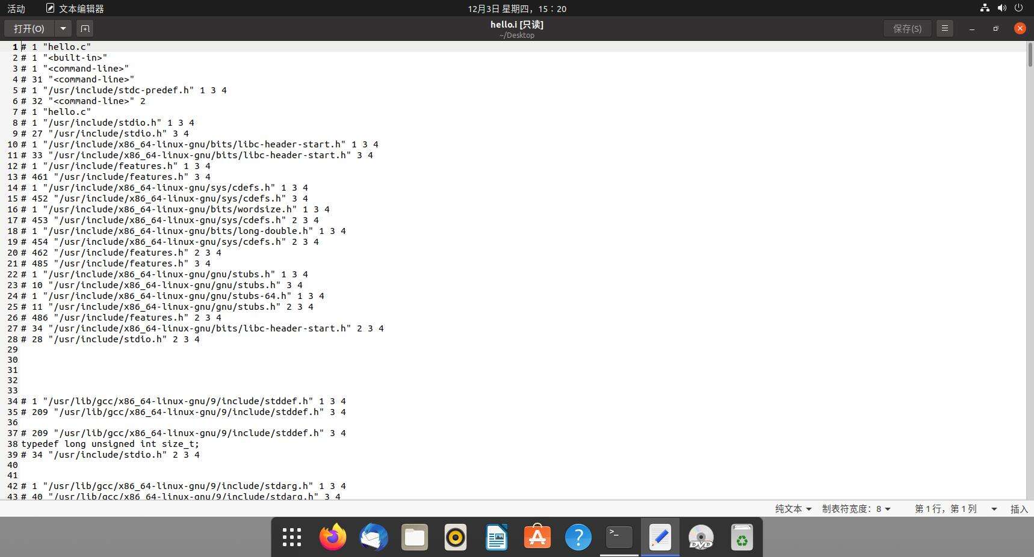The image size is (1034, 557).
Task: Launch Firefox from the dock
Action: pyautogui.click(x=333, y=537)
